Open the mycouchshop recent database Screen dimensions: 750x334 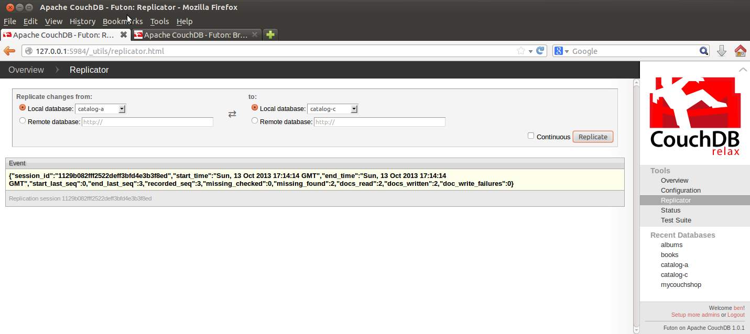(681, 285)
